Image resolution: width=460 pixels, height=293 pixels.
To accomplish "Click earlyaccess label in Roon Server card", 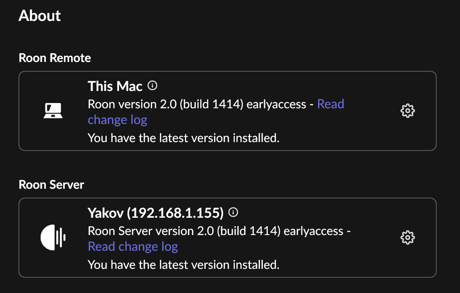I will 313,232.
